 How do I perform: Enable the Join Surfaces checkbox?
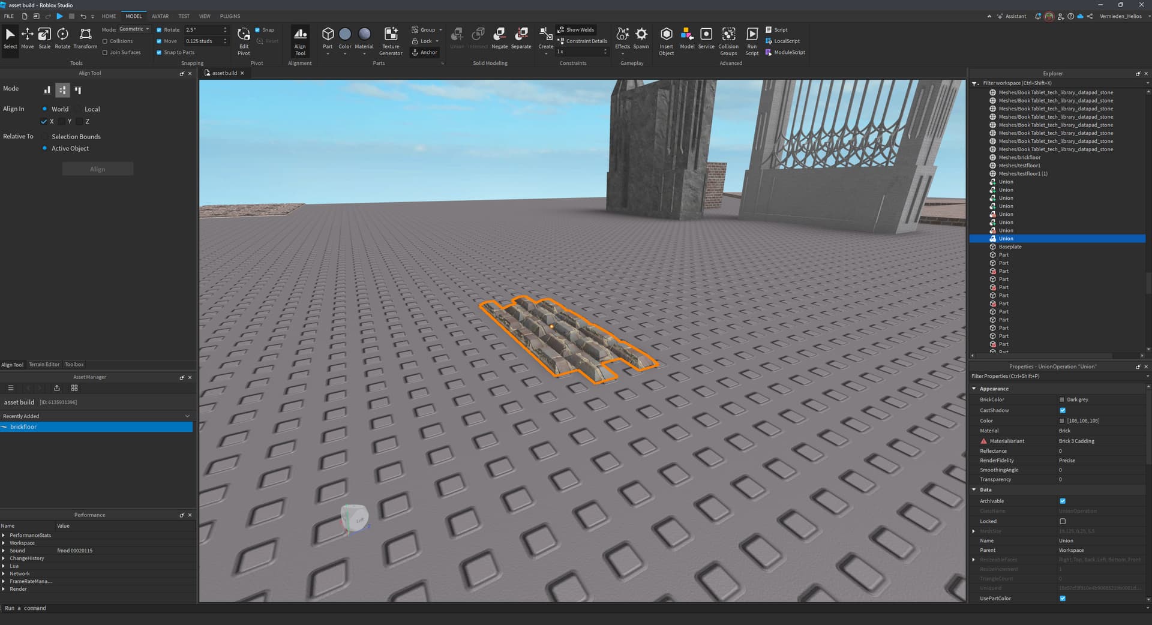click(x=106, y=52)
